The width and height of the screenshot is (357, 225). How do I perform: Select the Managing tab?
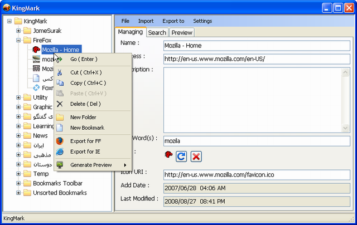tap(131, 32)
